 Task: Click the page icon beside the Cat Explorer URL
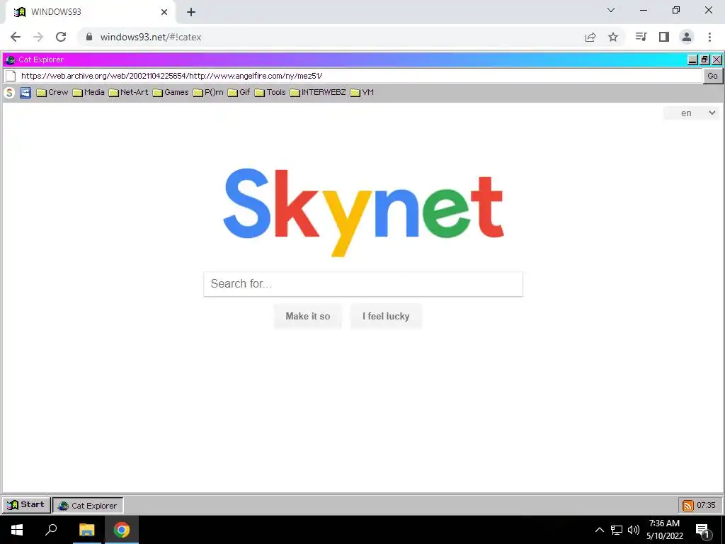(11, 76)
